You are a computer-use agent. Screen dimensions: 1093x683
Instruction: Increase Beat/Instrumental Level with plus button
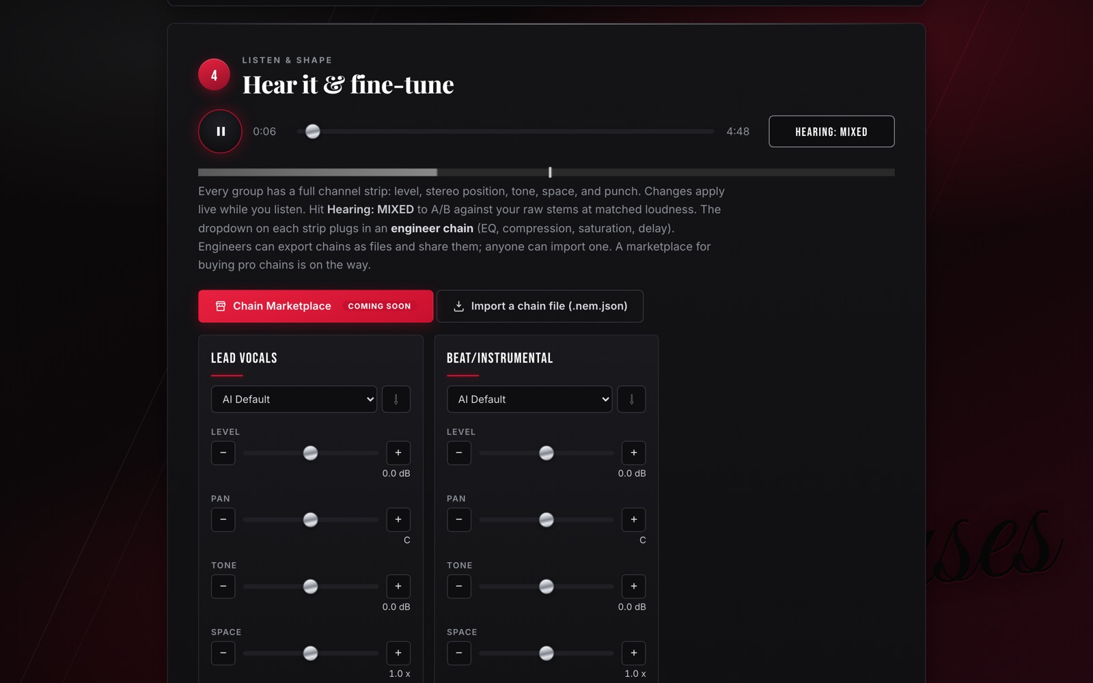click(634, 453)
